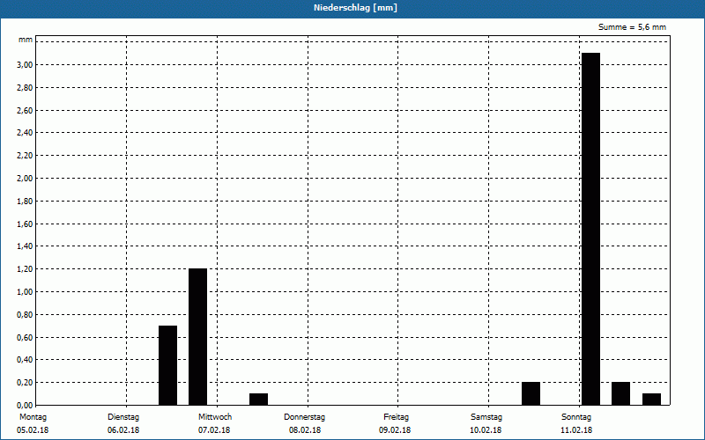This screenshot has height=440, width=705.
Task: Click the date 10.02.18
Action: (486, 430)
